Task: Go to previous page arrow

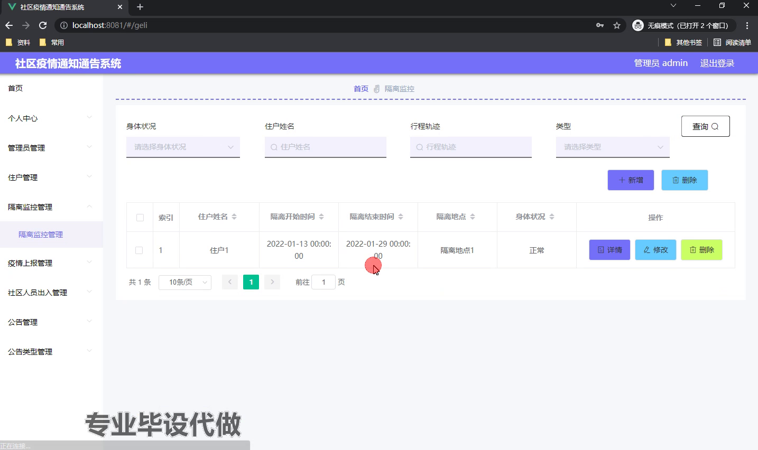Action: click(230, 282)
